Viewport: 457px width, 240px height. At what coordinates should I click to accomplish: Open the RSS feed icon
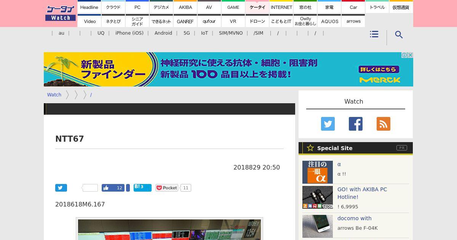point(383,124)
